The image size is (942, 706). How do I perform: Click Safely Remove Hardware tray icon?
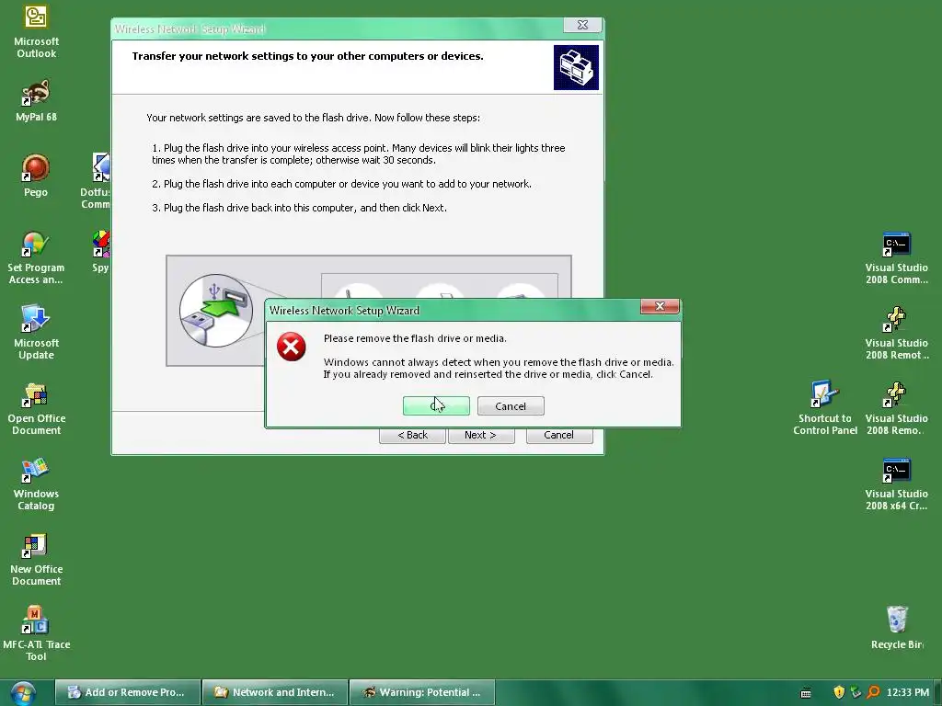coord(856,692)
